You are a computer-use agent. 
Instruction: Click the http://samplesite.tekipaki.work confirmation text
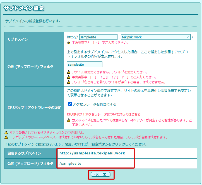(92, 153)
